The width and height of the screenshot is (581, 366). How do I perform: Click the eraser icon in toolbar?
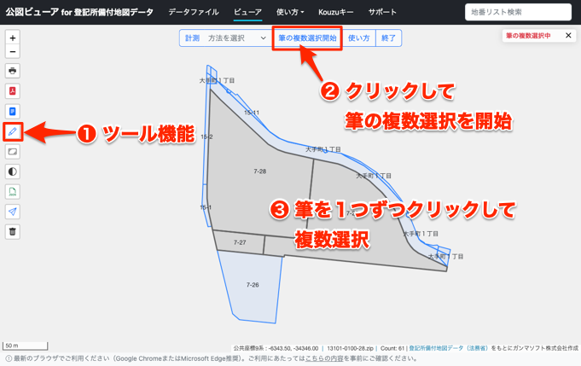[12, 152]
